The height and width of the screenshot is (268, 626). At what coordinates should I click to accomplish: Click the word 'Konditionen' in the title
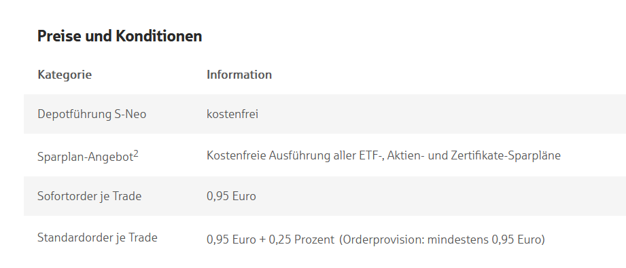159,36
